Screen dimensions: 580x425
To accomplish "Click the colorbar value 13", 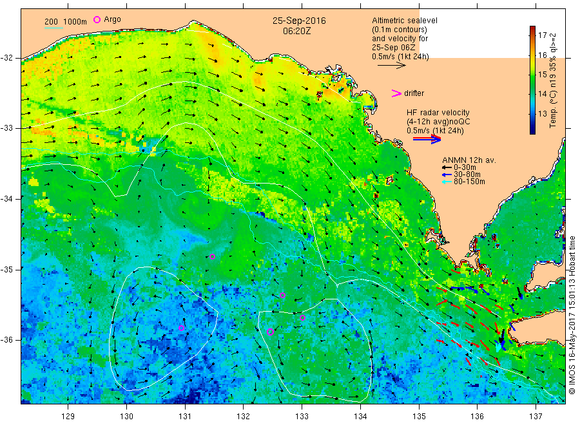I will coord(542,113).
